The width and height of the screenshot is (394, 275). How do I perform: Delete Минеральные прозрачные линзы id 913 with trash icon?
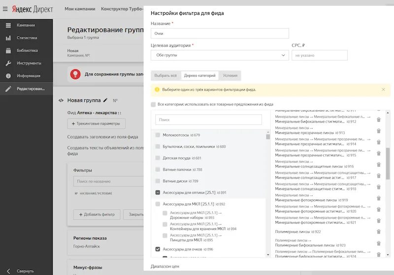pyautogui.click(x=378, y=130)
